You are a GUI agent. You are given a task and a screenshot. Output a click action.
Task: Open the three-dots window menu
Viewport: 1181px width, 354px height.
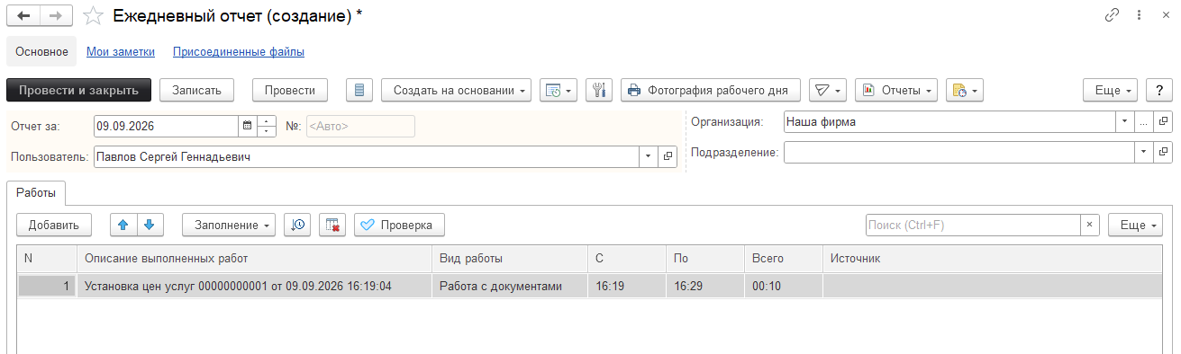click(1140, 16)
